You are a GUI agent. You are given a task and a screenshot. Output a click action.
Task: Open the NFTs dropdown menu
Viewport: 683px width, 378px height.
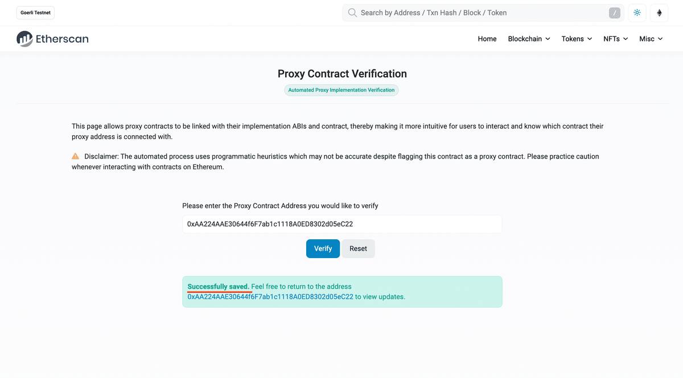pyautogui.click(x=615, y=39)
